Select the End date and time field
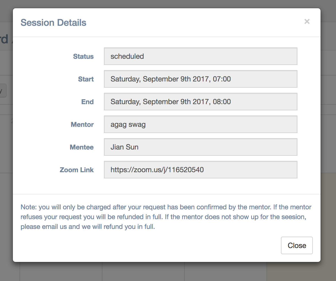 (200, 102)
